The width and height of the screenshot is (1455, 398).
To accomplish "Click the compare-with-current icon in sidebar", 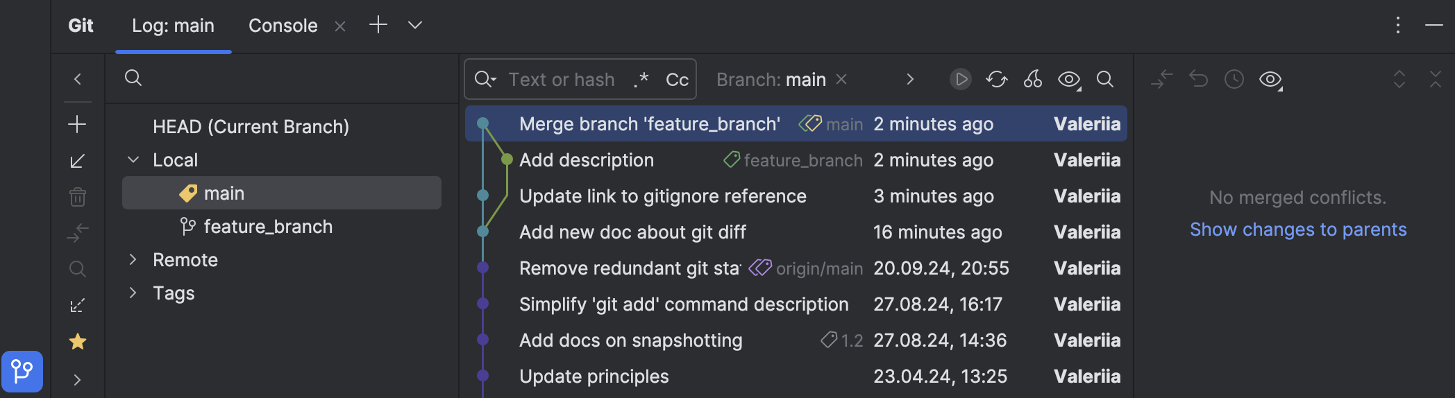I will click(78, 233).
